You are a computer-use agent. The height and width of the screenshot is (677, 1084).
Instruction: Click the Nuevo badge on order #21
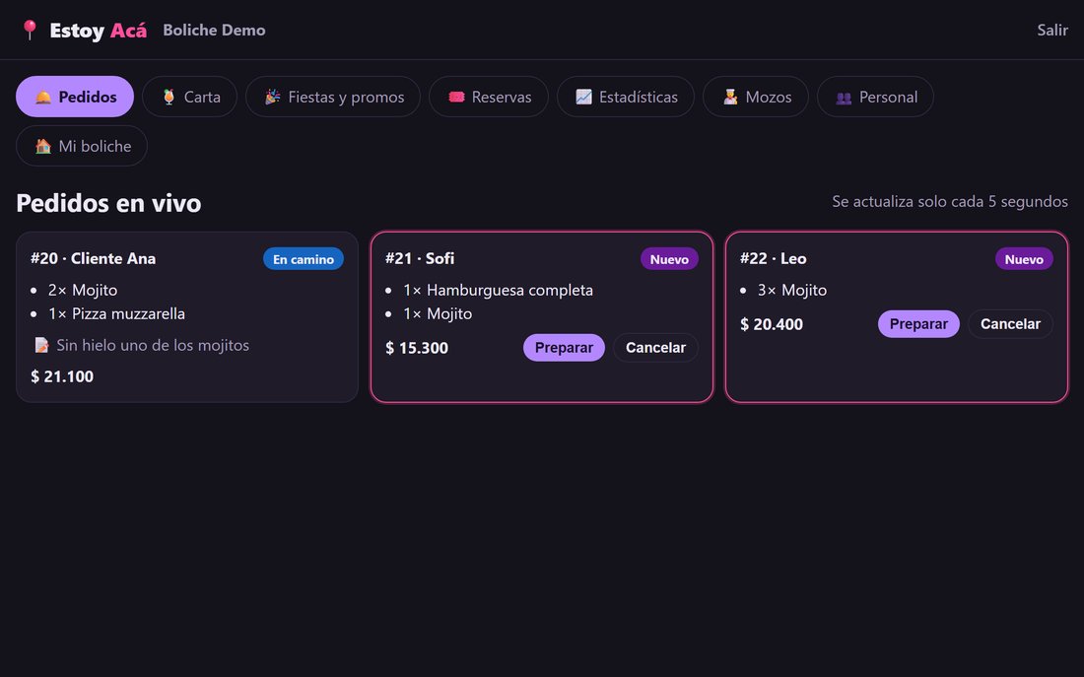[669, 258]
